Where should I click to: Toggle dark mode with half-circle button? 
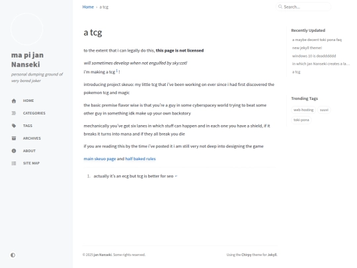13,255
